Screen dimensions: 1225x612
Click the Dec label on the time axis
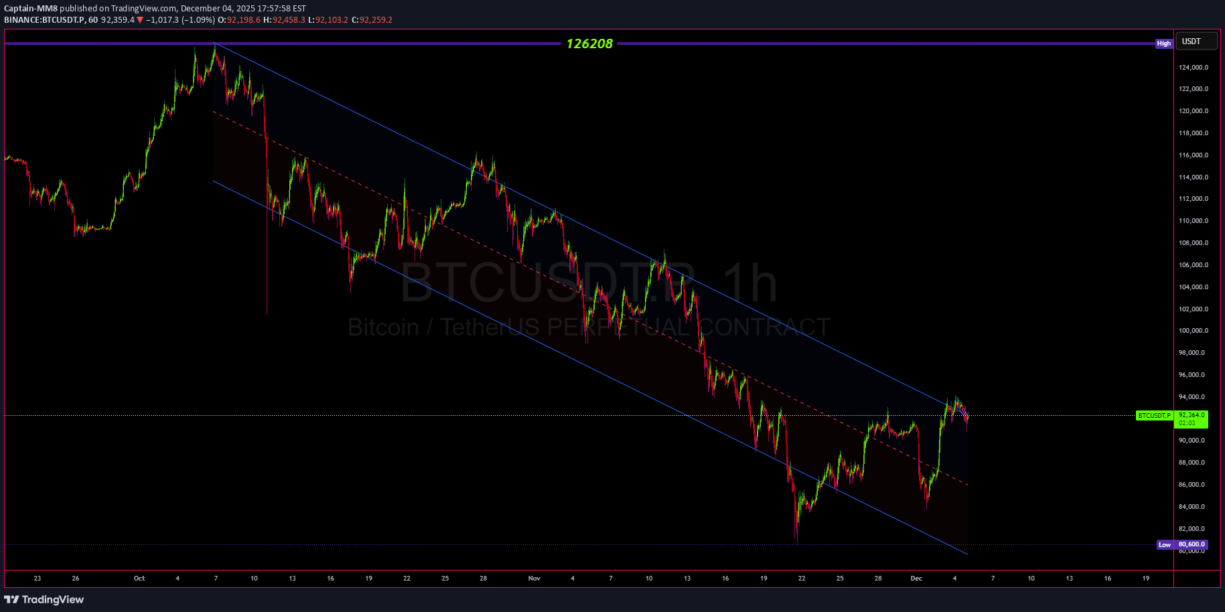(x=916, y=578)
